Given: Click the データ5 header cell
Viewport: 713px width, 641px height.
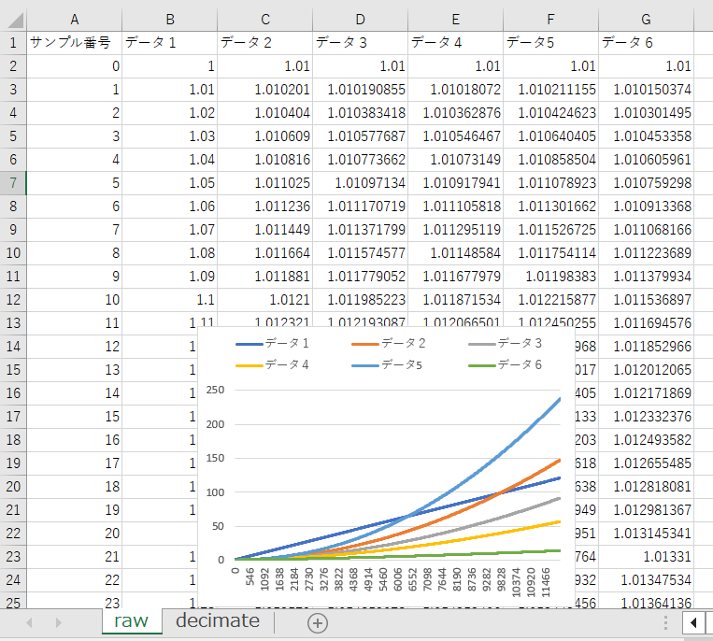Looking at the screenshot, I should coord(550,43).
